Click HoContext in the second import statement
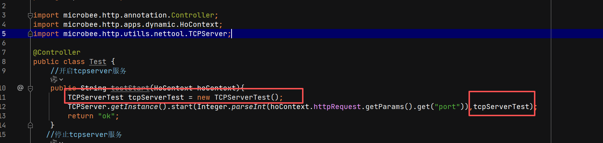Viewport: 603px width, 143px height. click(x=199, y=24)
